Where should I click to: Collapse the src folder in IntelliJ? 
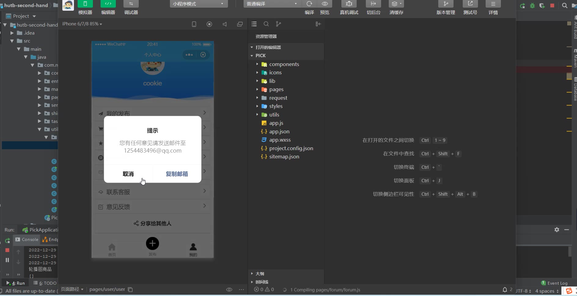pos(12,41)
